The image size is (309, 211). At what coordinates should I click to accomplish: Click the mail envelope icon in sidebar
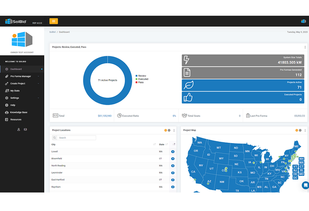[25, 129]
